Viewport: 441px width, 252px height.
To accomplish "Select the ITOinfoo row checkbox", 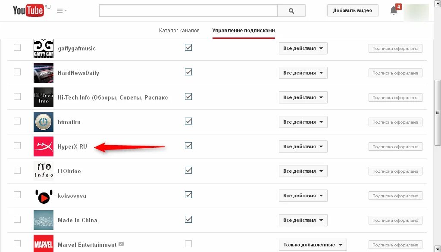I will click(17, 170).
